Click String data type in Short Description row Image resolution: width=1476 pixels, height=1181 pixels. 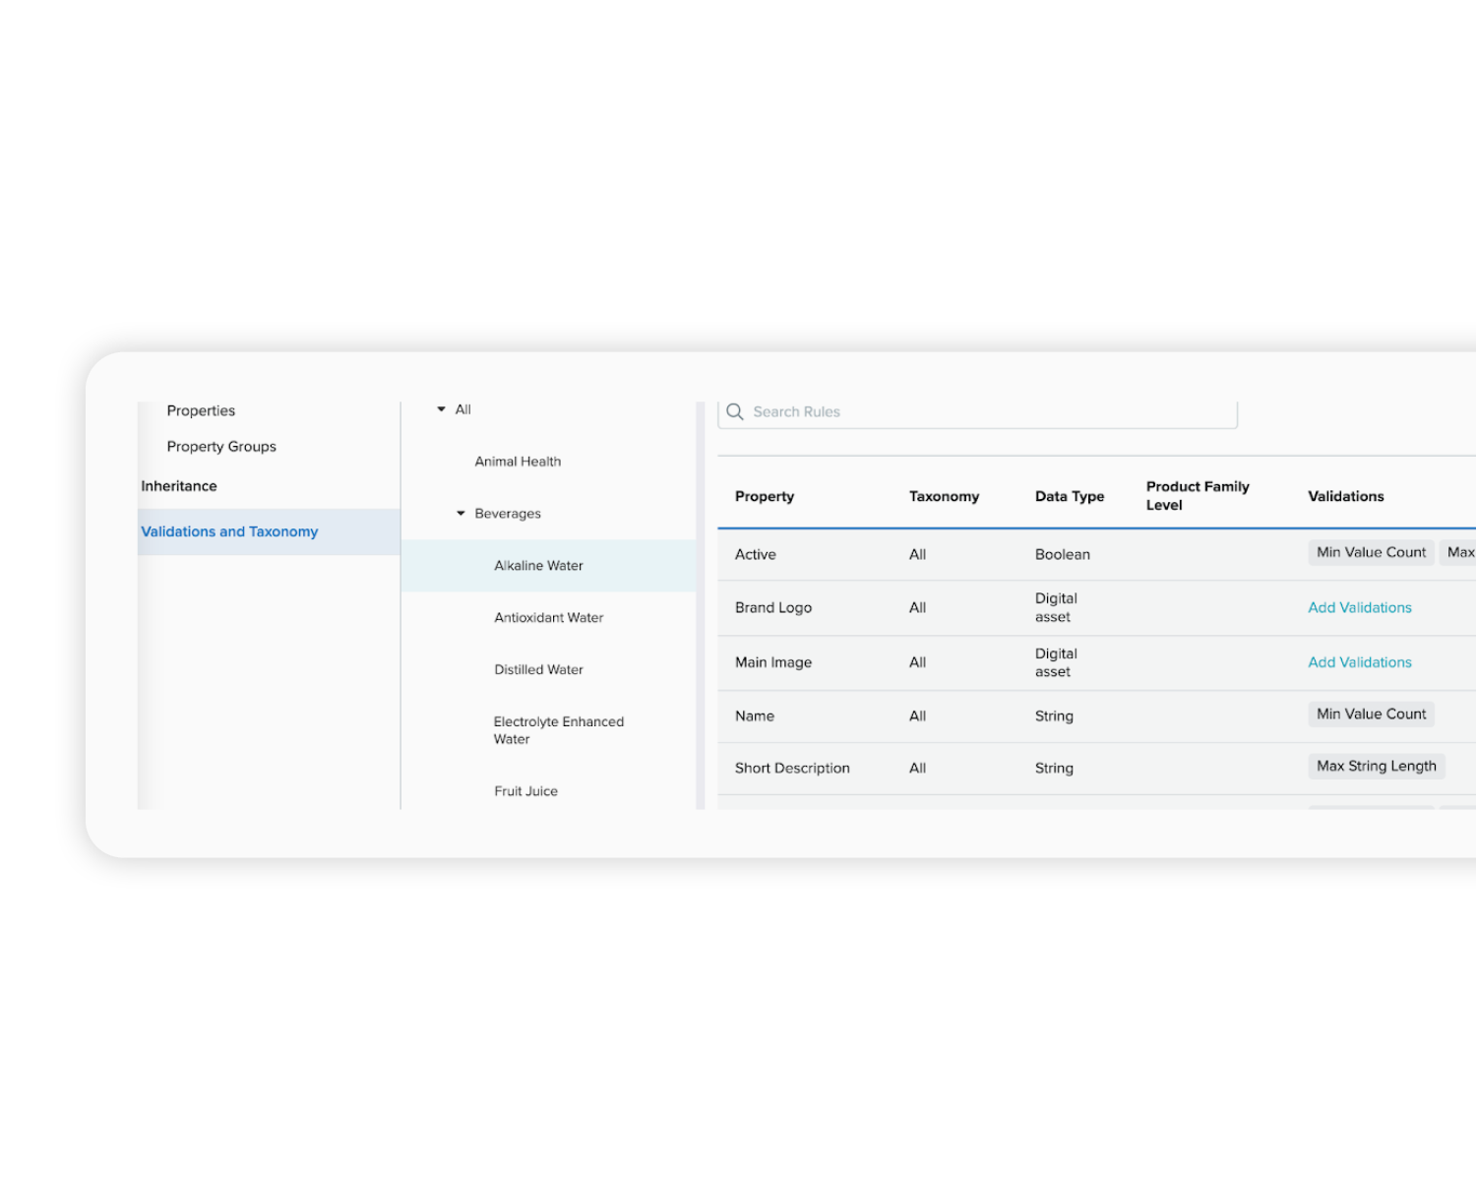[x=1054, y=769]
